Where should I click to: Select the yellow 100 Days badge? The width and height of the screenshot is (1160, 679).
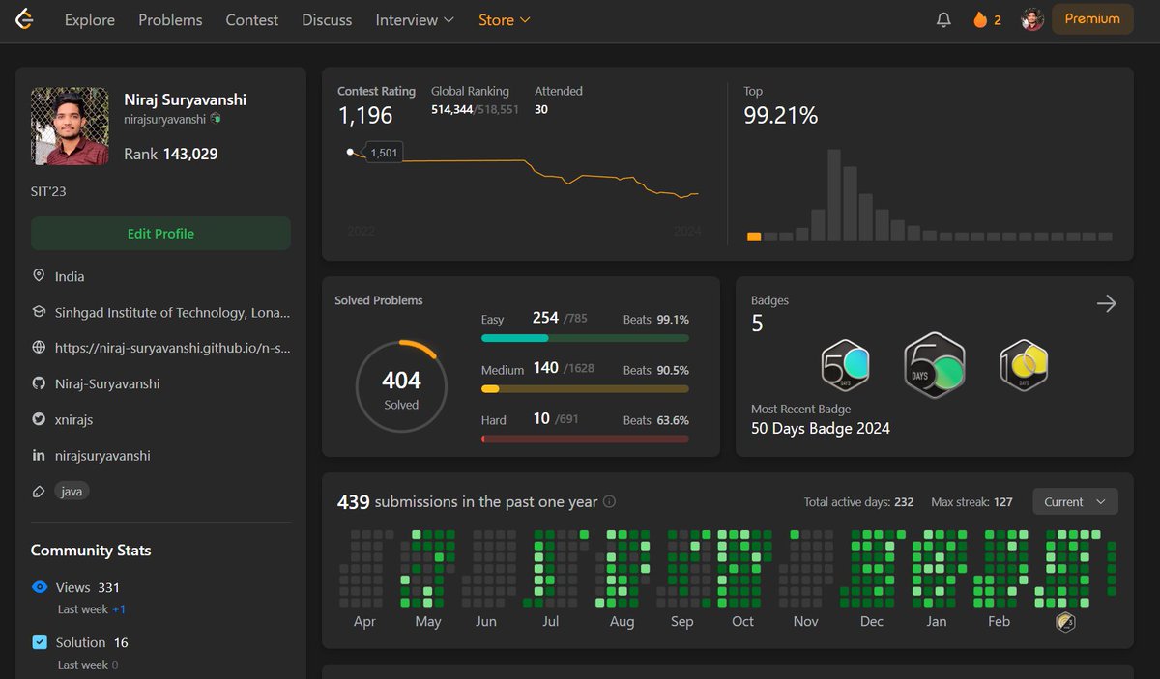point(1024,365)
